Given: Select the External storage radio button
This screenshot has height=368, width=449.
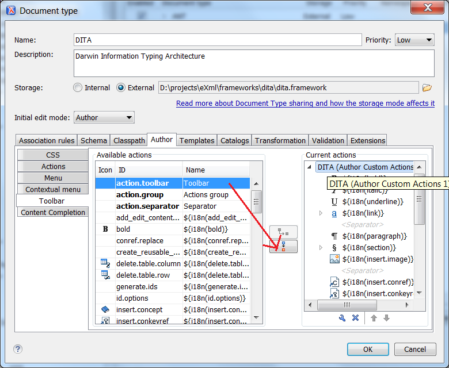Looking at the screenshot, I should tap(120, 87).
